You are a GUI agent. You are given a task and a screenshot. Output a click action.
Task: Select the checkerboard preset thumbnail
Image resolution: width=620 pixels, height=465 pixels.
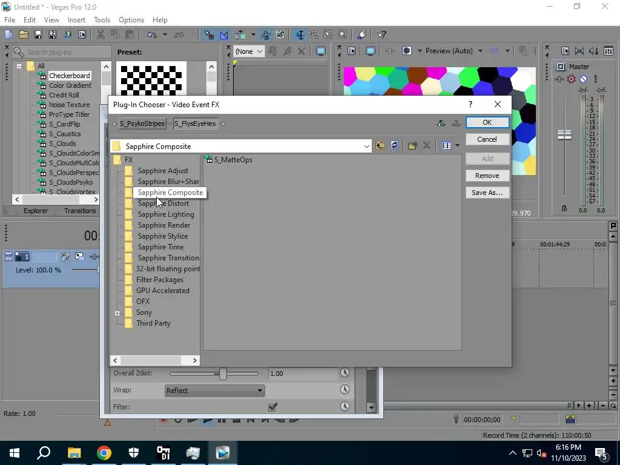[x=151, y=78]
